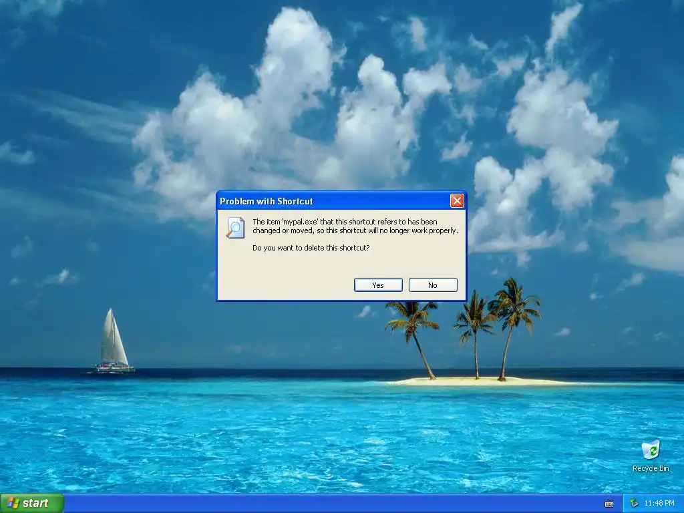This screenshot has width=684, height=513.
Task: Close the Problem with Shortcut dialog
Action: click(x=457, y=200)
